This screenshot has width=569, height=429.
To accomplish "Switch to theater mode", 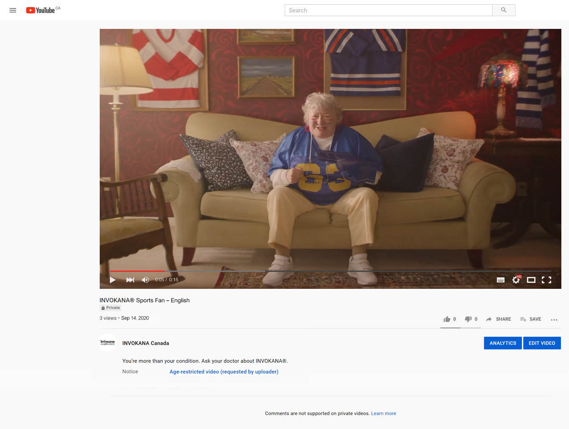I will coord(531,280).
